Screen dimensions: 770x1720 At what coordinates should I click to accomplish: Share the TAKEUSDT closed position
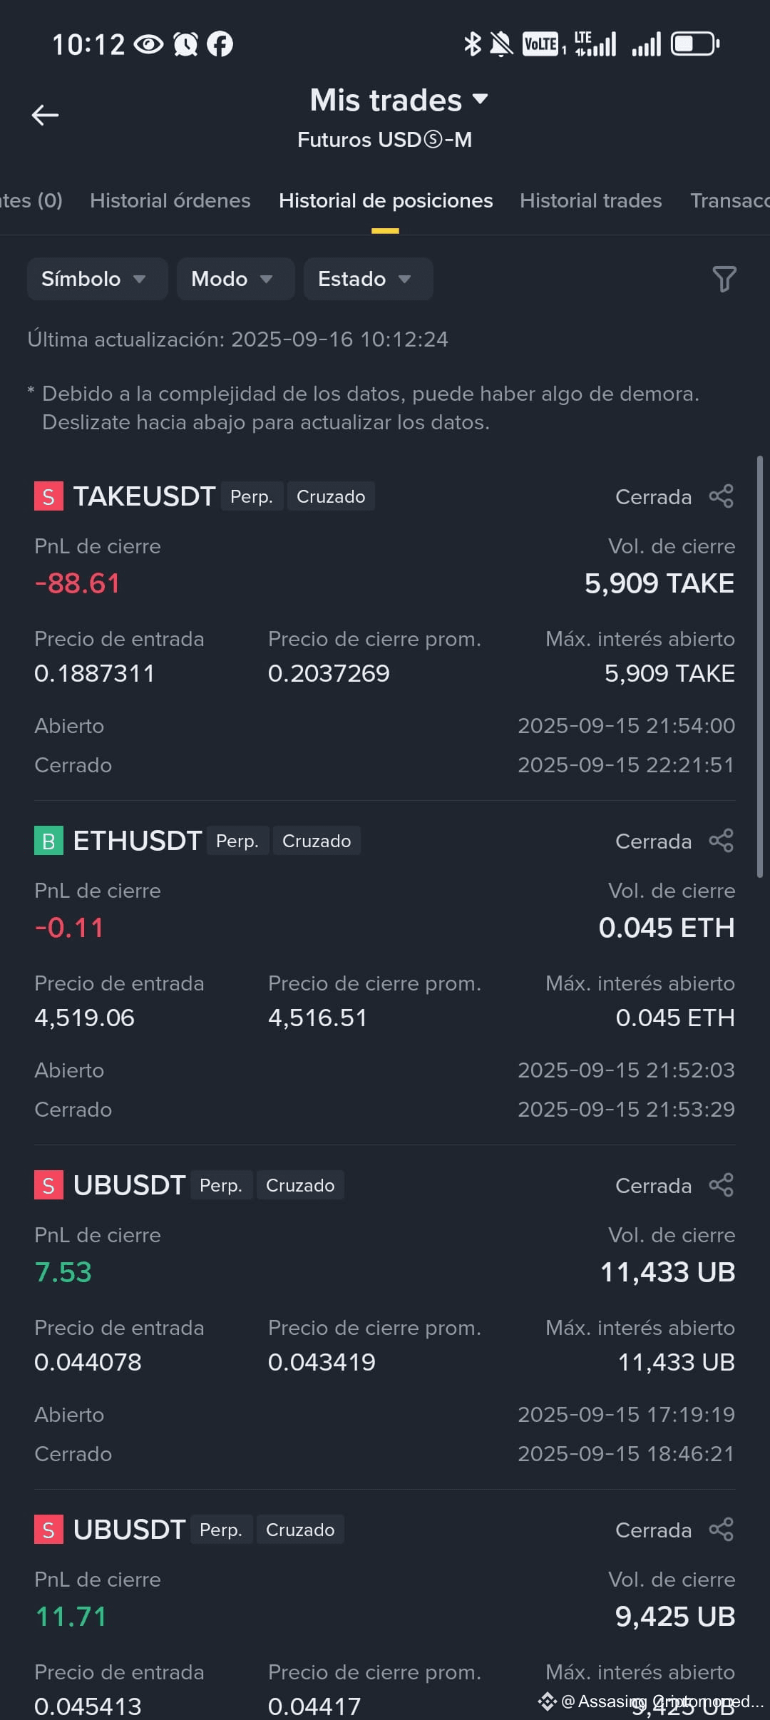(722, 496)
